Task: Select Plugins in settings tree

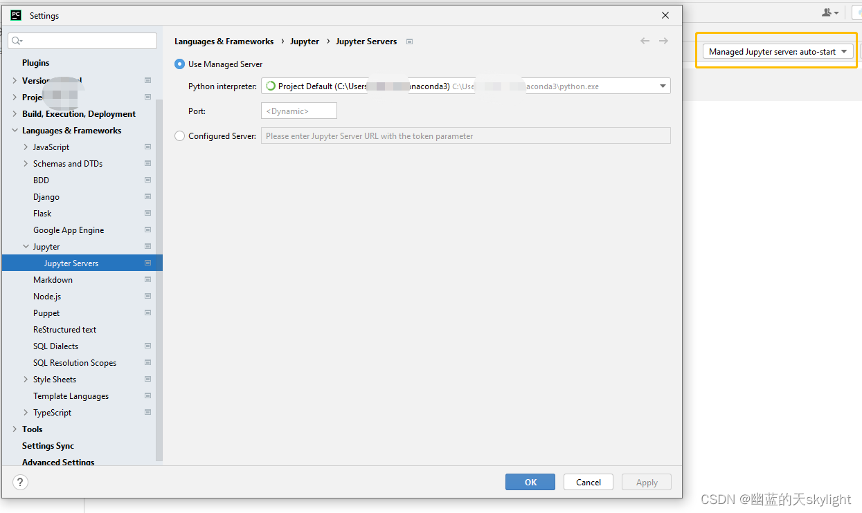Action: coord(36,63)
